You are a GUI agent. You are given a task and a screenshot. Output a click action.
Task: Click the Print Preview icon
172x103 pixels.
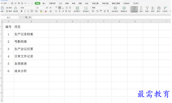(x=22, y=3)
